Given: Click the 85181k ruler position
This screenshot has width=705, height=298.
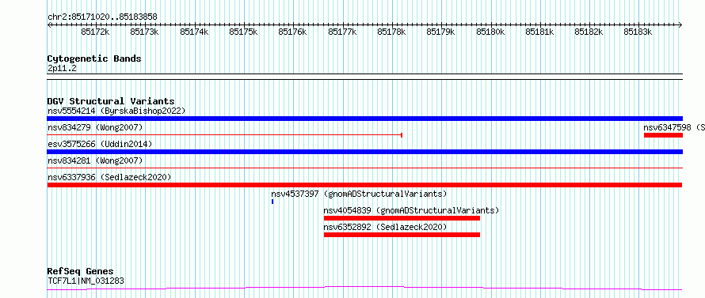Looking at the screenshot, I should click(539, 32).
